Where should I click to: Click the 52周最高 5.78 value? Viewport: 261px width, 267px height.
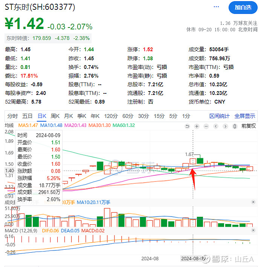coord(36,102)
